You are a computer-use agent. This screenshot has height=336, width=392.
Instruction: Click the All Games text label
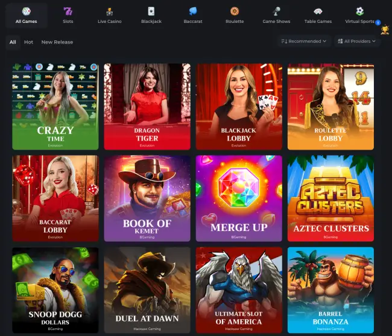pyautogui.click(x=27, y=22)
